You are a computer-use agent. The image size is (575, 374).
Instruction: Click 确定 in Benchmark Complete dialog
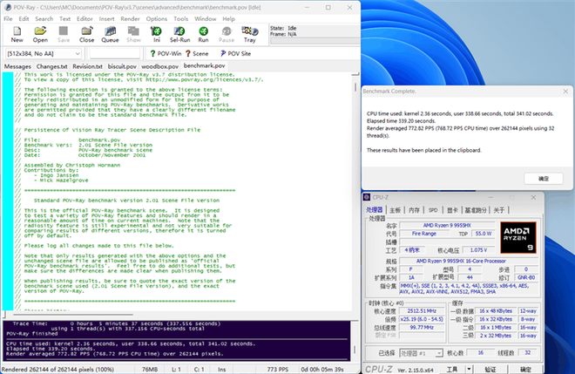544,177
